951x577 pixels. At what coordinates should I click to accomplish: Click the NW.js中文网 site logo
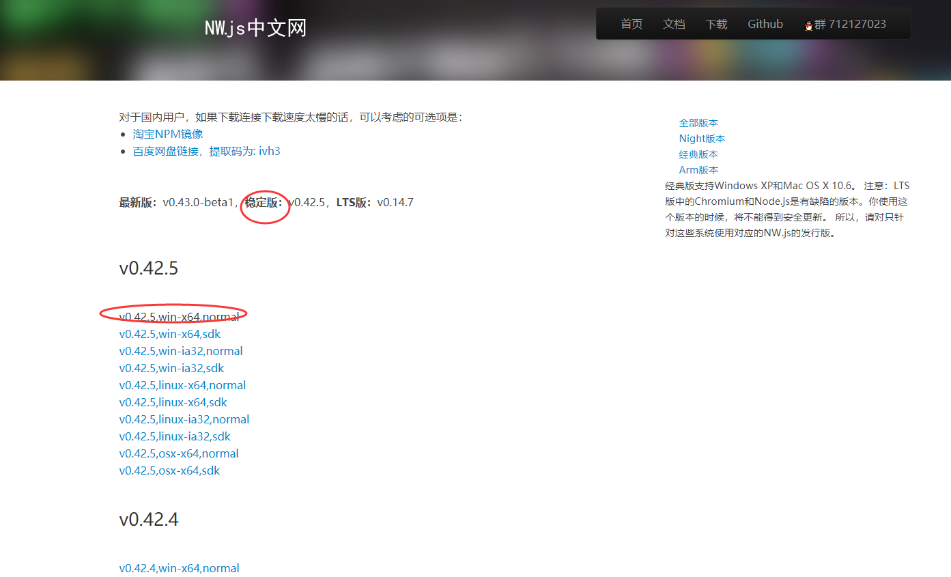point(255,28)
